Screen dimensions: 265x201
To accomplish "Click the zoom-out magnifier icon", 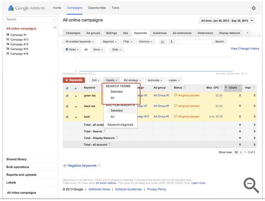I will pyautogui.click(x=251, y=185).
